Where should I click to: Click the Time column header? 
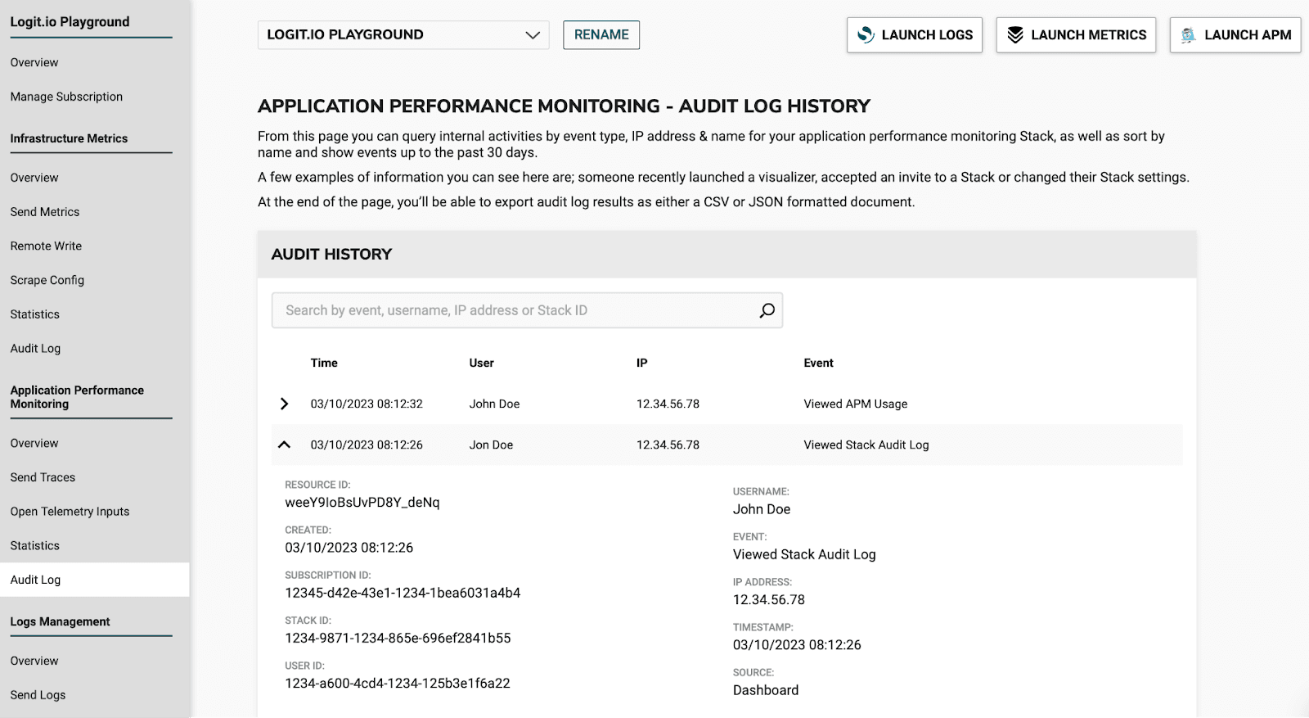[324, 363]
